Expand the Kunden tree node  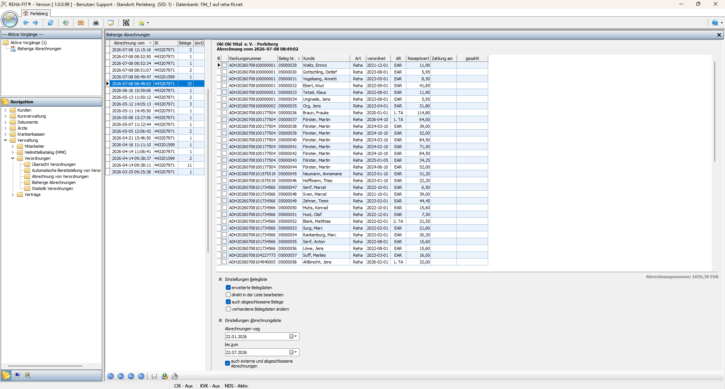coord(6,110)
